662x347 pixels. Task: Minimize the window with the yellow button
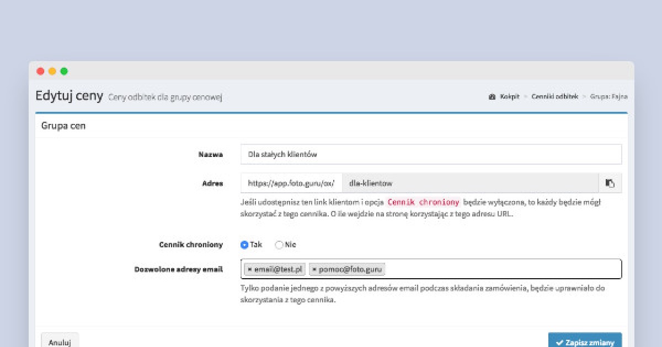52,71
